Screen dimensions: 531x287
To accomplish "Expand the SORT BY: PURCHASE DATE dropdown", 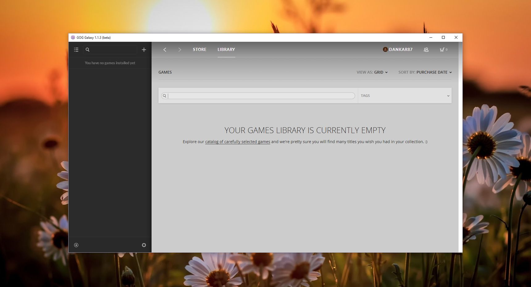I will point(425,72).
